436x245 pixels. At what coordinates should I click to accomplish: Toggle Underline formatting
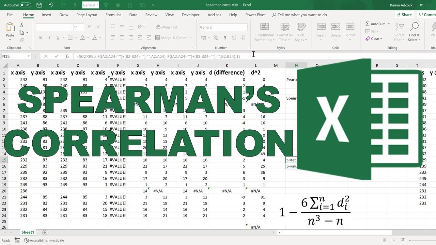[58, 38]
